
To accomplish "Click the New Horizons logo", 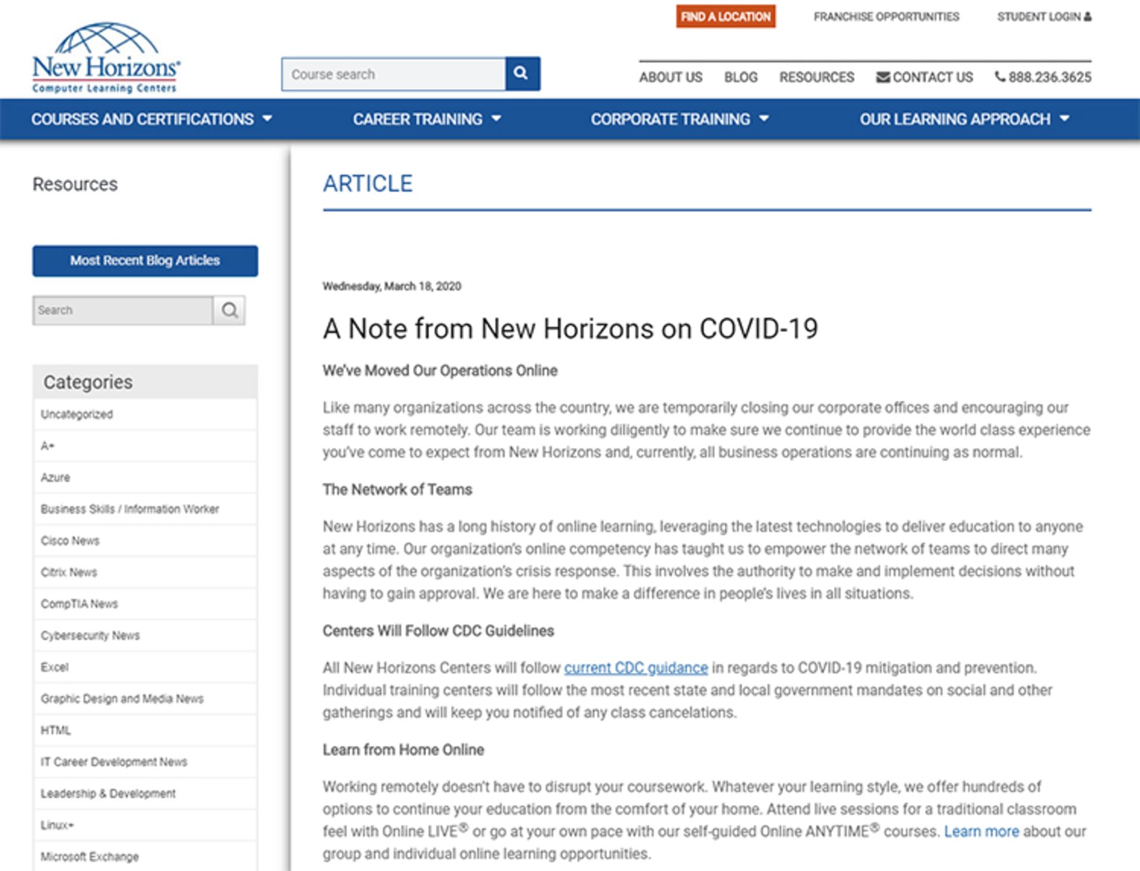I will (106, 58).
